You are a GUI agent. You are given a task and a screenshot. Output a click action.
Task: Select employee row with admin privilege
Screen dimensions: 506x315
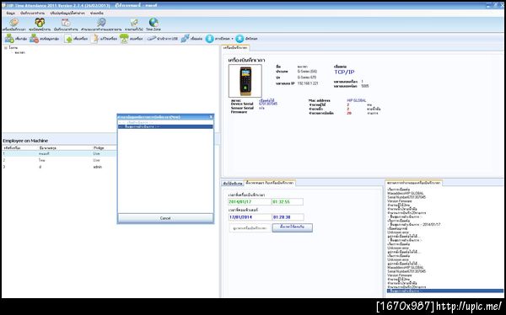click(x=59, y=167)
